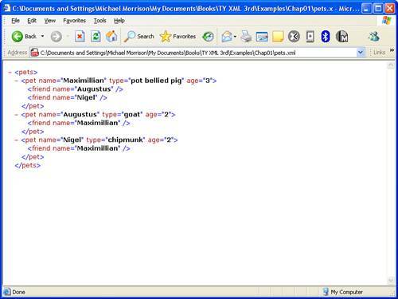Click into the address bar path
This screenshot has height=299, width=398.
(197, 53)
